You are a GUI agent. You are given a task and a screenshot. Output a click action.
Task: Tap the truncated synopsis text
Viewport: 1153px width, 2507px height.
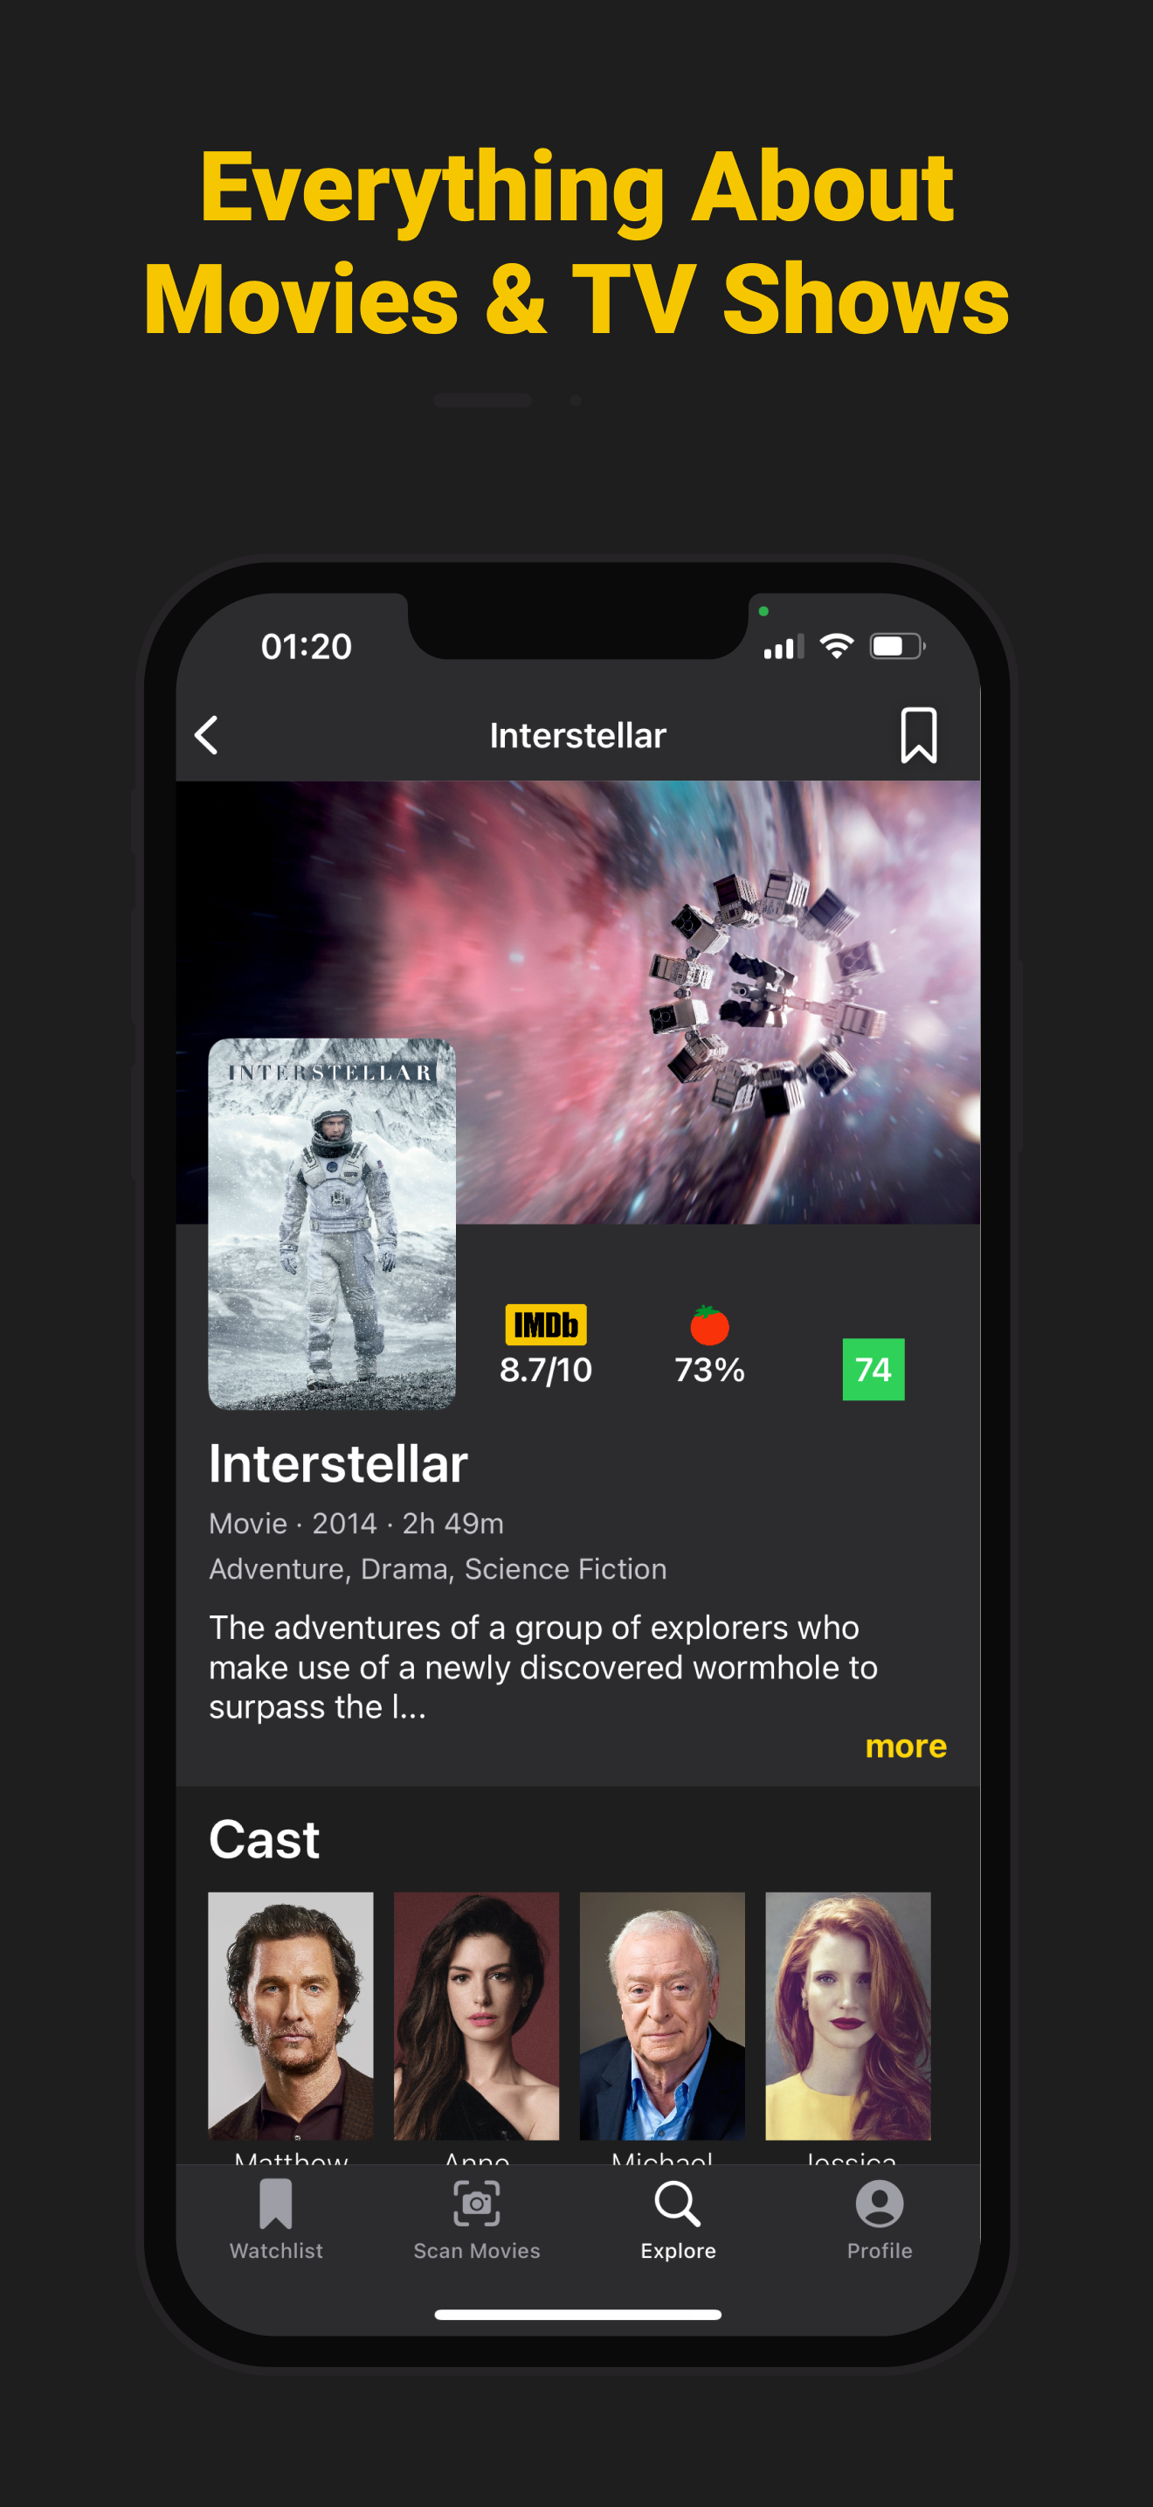tap(542, 1666)
